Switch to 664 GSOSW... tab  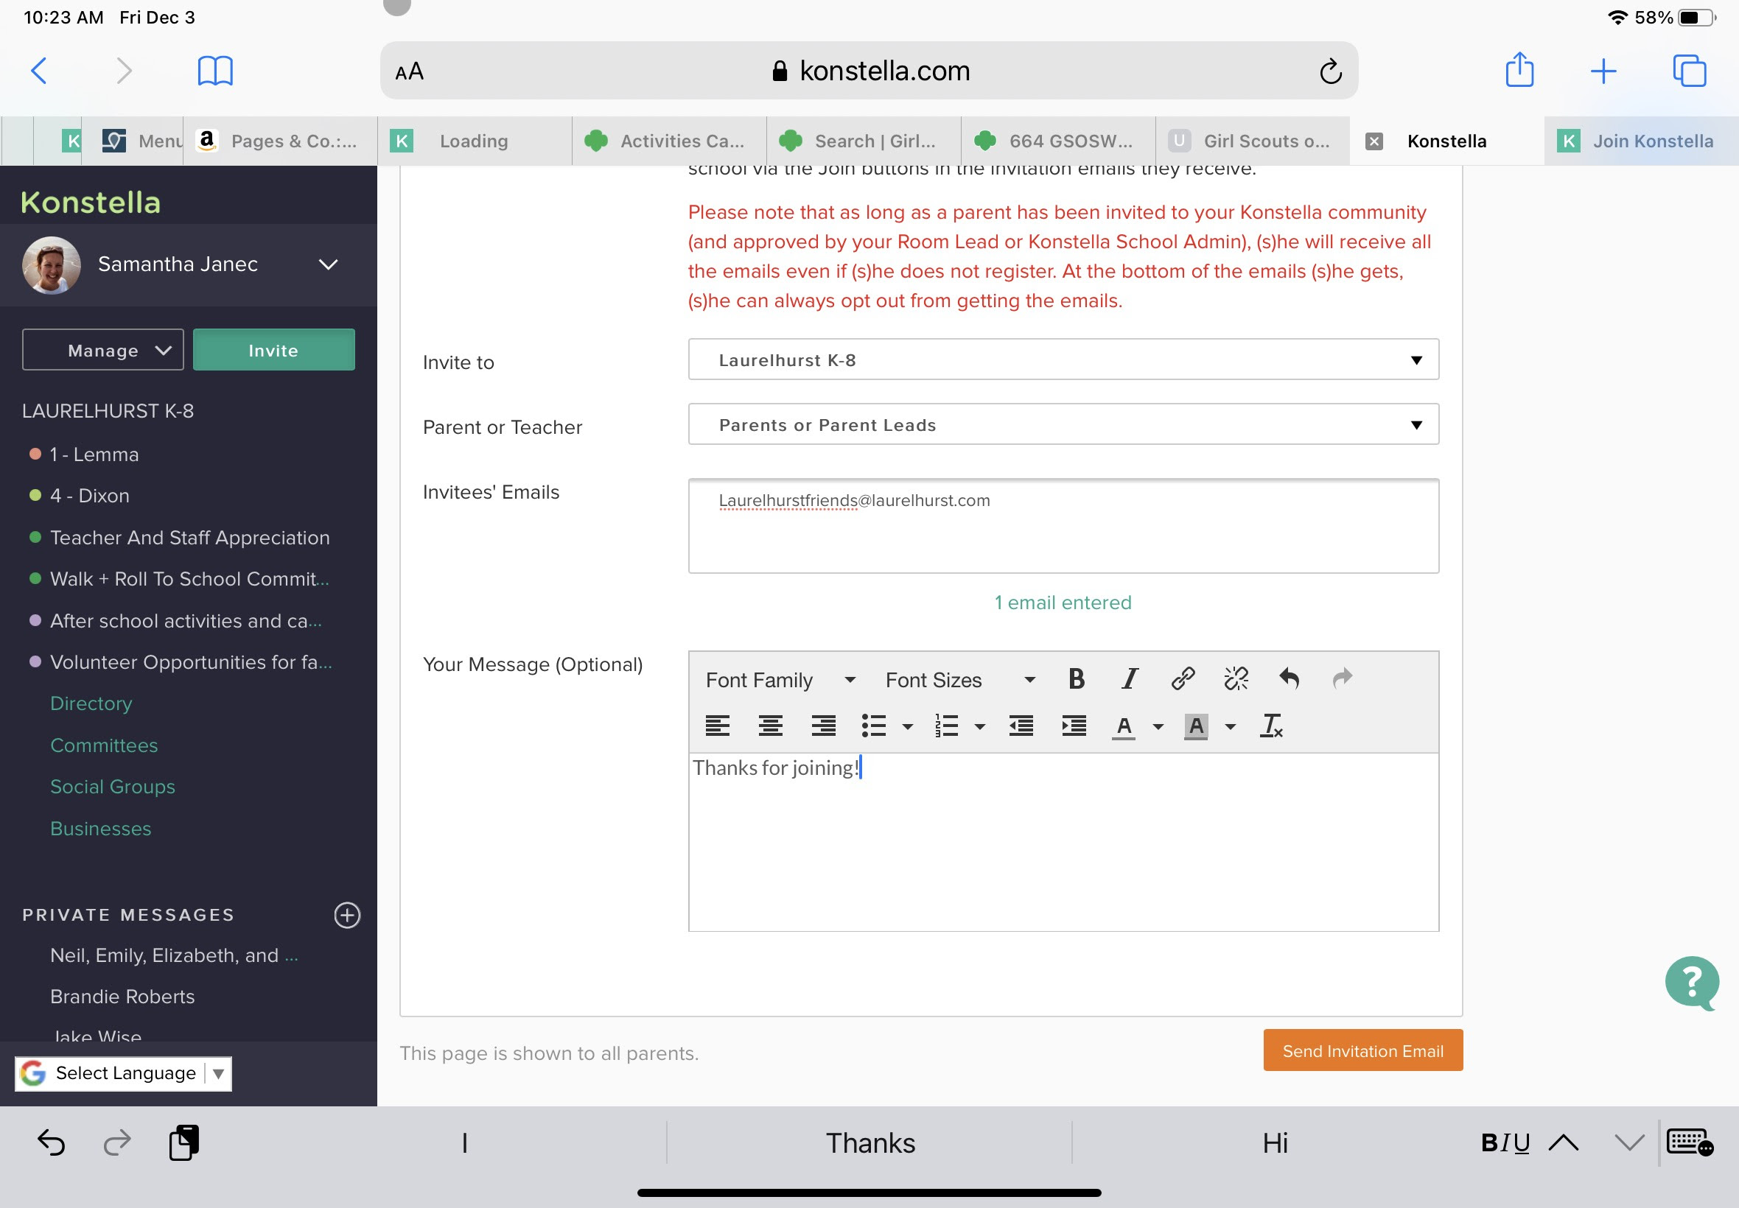pyautogui.click(x=1057, y=141)
